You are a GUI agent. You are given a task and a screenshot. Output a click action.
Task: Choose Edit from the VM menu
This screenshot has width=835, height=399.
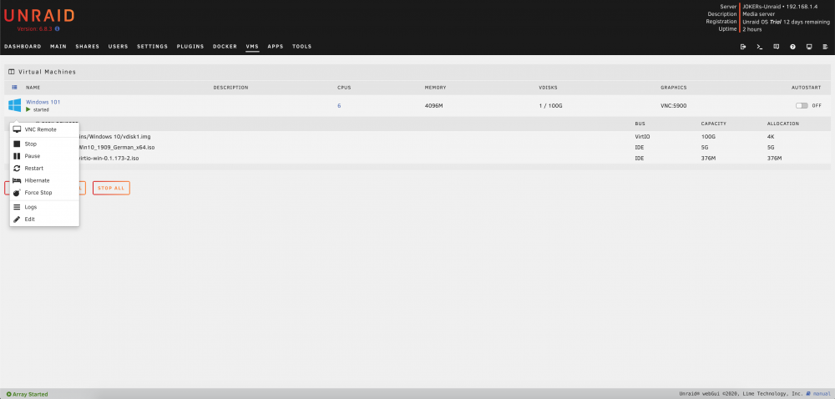(x=44, y=220)
